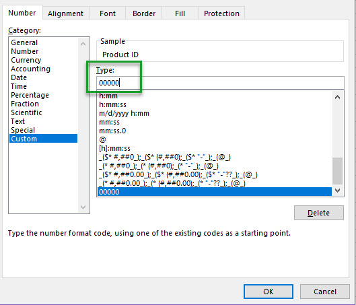Select the _($* #,##0.00_) format code
Image resolution: width=356 pixels, height=305 pixels.
click(x=214, y=174)
